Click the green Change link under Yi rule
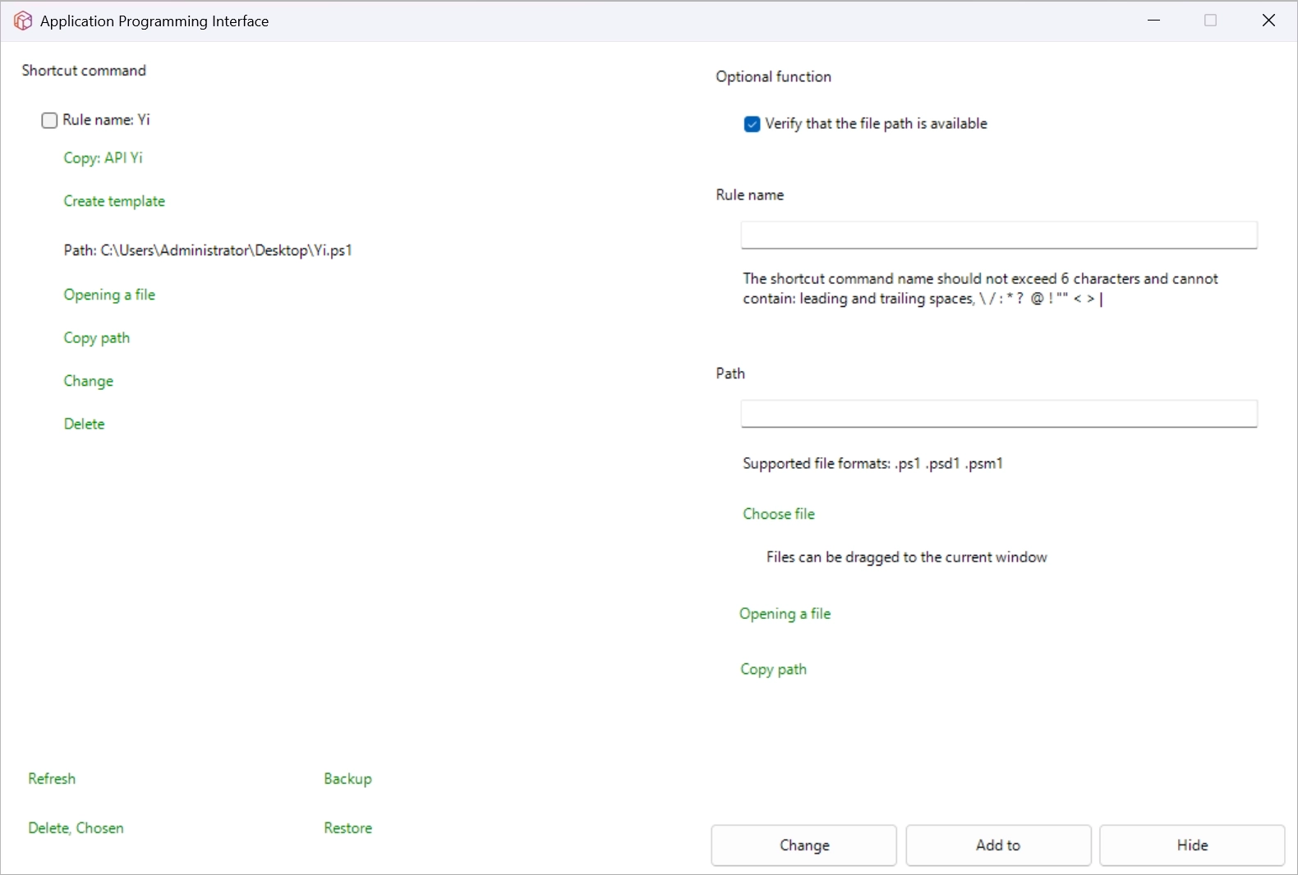1298x875 pixels. 89,381
